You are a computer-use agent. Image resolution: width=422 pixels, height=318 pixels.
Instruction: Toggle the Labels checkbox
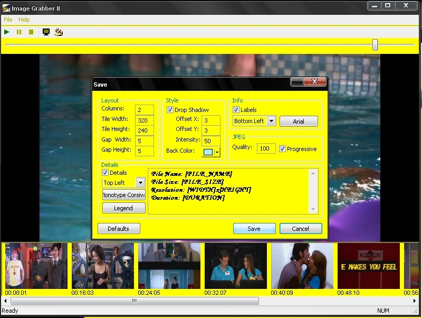click(x=236, y=110)
